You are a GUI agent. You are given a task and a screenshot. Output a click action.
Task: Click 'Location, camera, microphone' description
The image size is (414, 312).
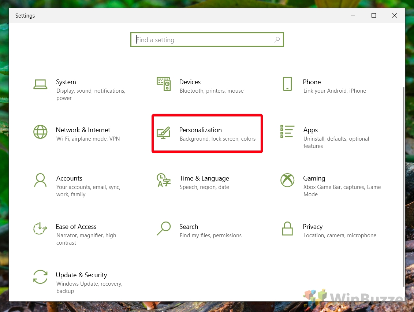340,236
